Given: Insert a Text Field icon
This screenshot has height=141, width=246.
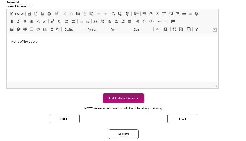Looking at the screenshot, I should tap(164, 14).
